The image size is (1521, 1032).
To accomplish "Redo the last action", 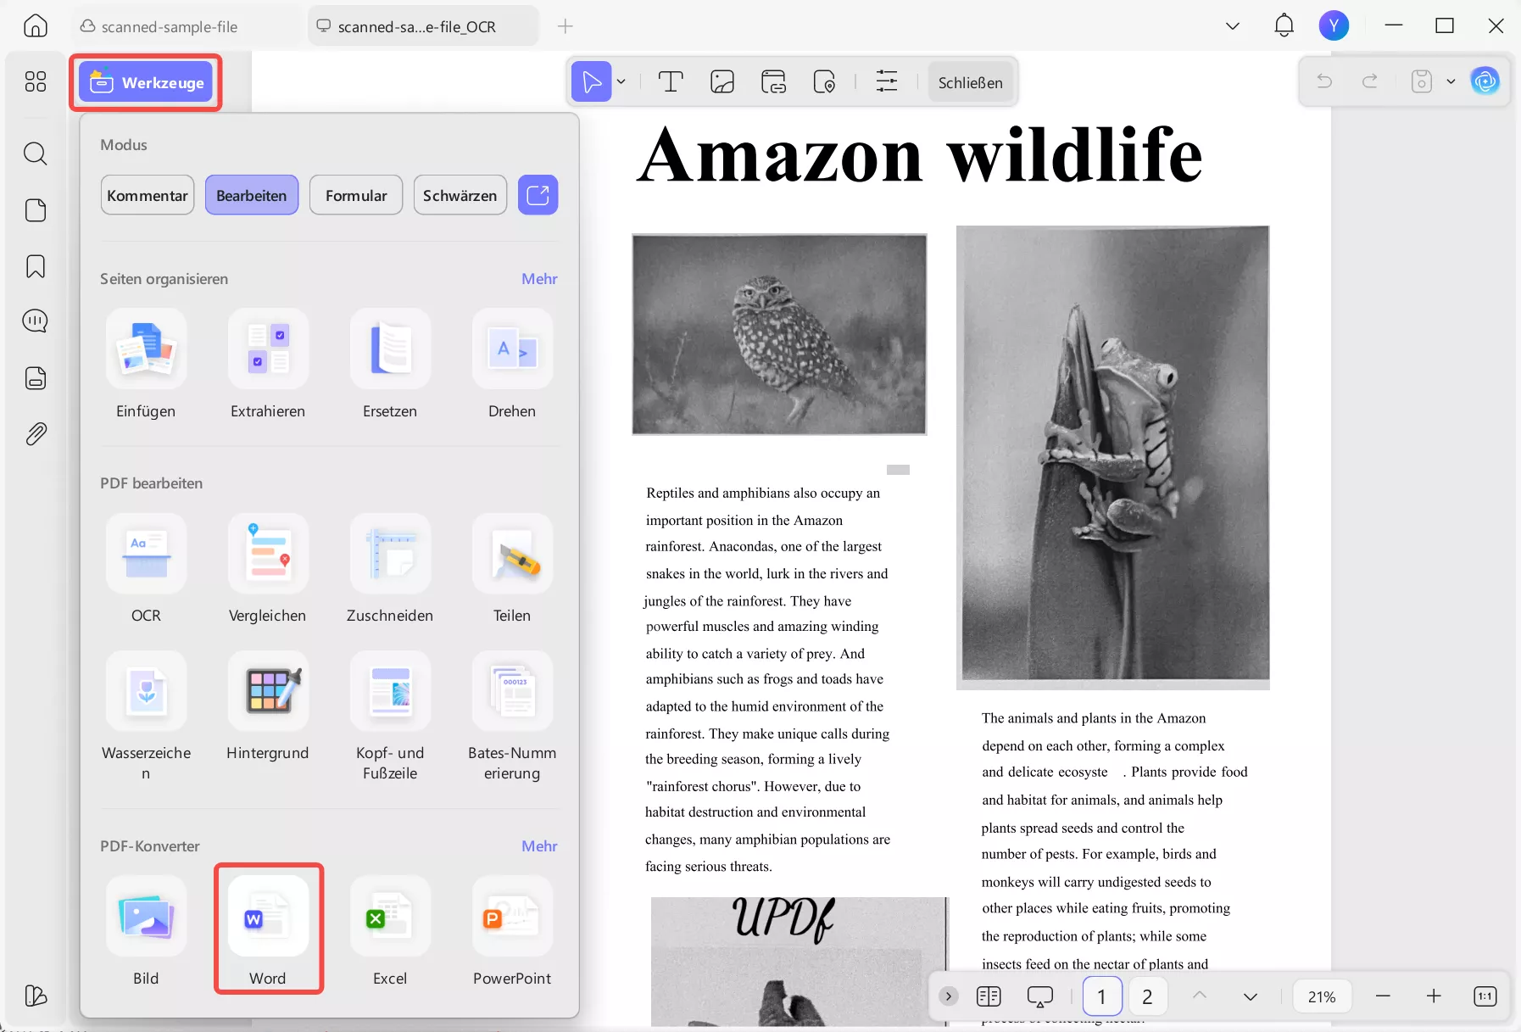I will [x=1370, y=81].
